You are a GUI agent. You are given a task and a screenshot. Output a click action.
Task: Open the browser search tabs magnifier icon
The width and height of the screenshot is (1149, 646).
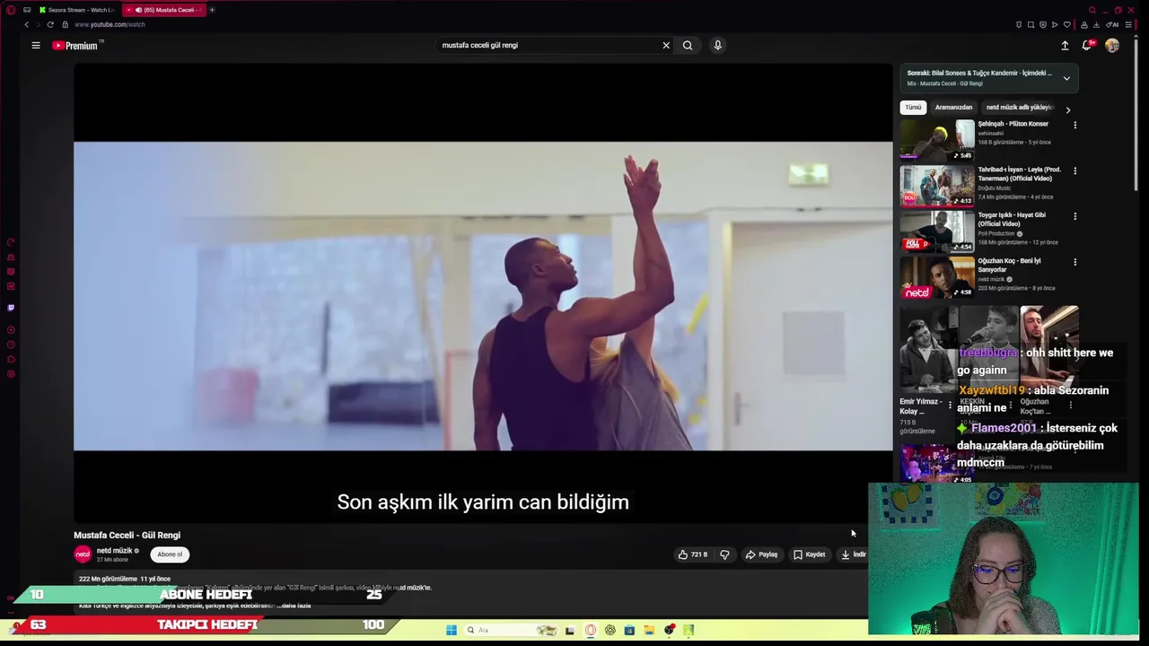[1092, 10]
